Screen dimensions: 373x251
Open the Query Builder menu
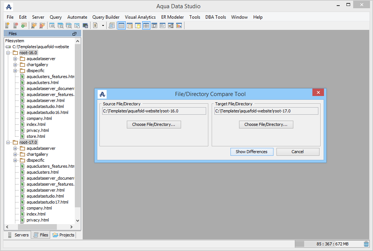[x=106, y=17]
